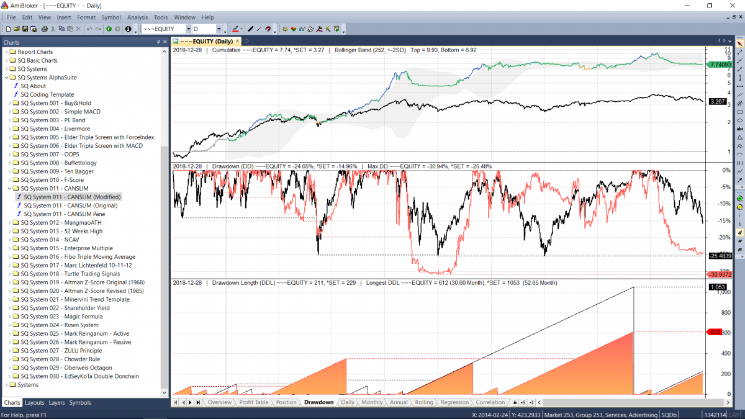This screenshot has height=419, width=745.
Task: Toggle the sheet lock icon near tabs
Action: [514, 402]
